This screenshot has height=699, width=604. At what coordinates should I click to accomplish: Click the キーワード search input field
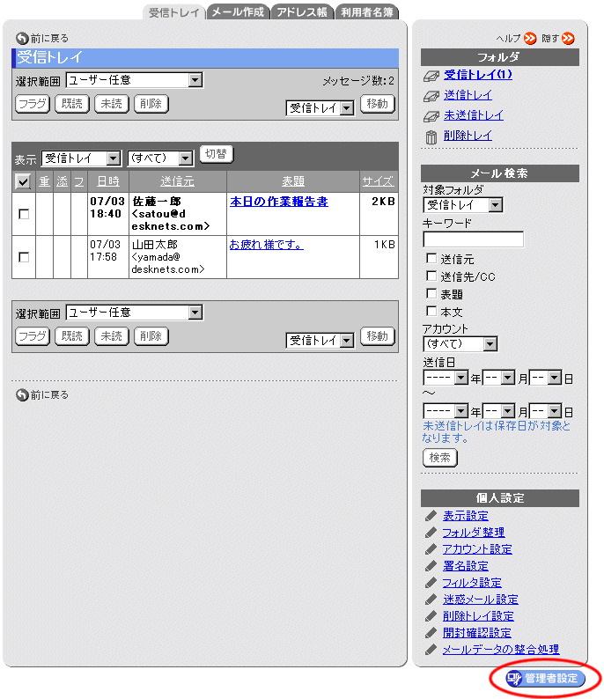click(x=473, y=239)
